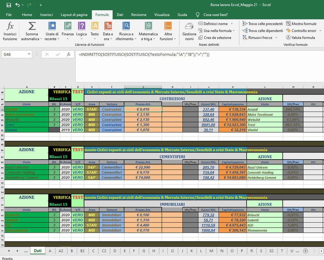This screenshot has height=260, width=324.
Task: Toggle Mostra formule
Action: (301, 24)
